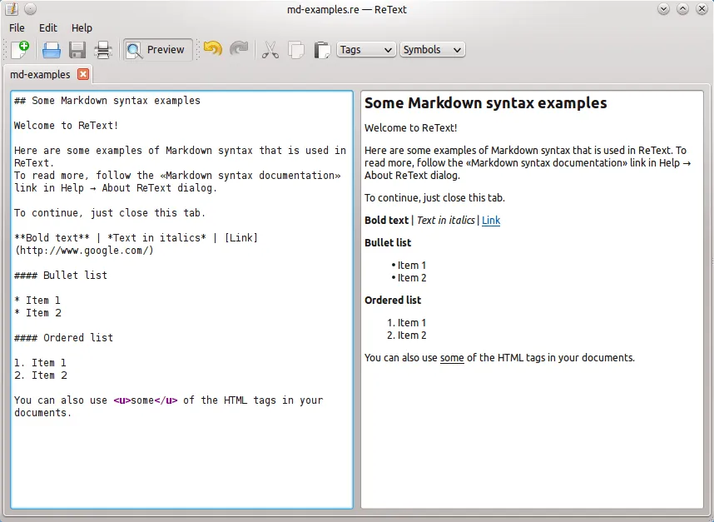Screen dimensions: 714x522
Task: Follow the Link hyperlink in the preview
Action: 490,220
